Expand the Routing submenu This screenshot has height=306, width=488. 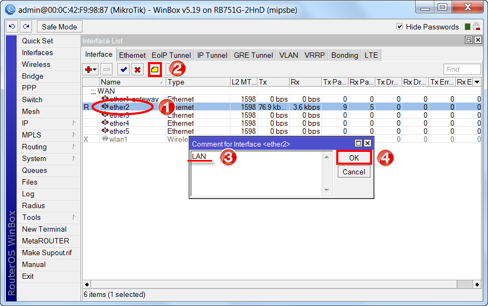[74, 147]
